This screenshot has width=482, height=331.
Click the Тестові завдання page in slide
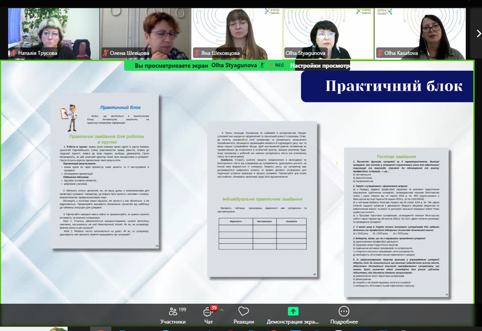[396, 223]
